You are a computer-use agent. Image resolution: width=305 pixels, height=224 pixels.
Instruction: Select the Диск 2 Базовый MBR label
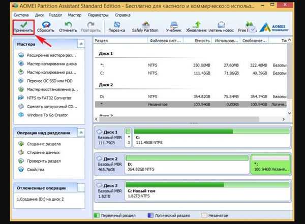click(109, 164)
